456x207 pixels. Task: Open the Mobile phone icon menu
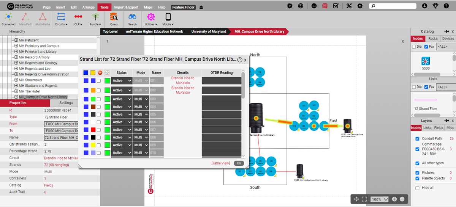(x=168, y=19)
